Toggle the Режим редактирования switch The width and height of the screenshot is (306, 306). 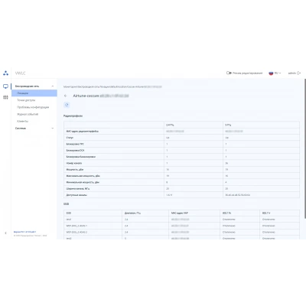[229, 73]
